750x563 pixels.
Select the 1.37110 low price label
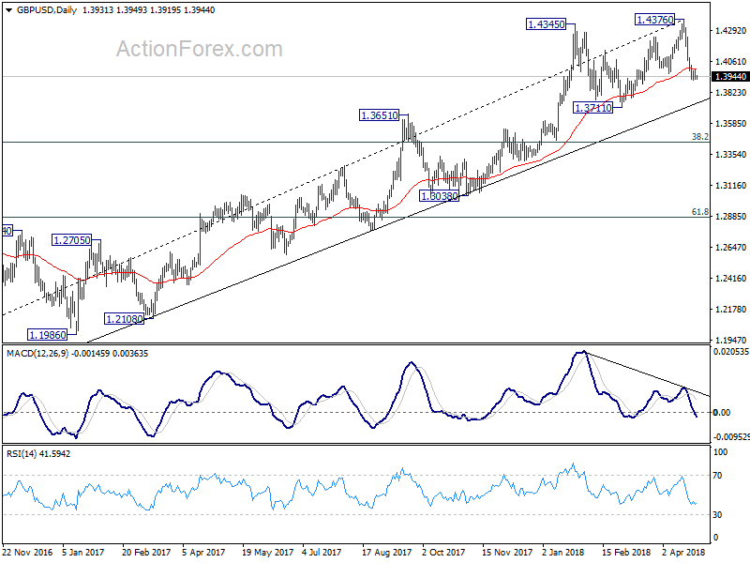(x=593, y=108)
